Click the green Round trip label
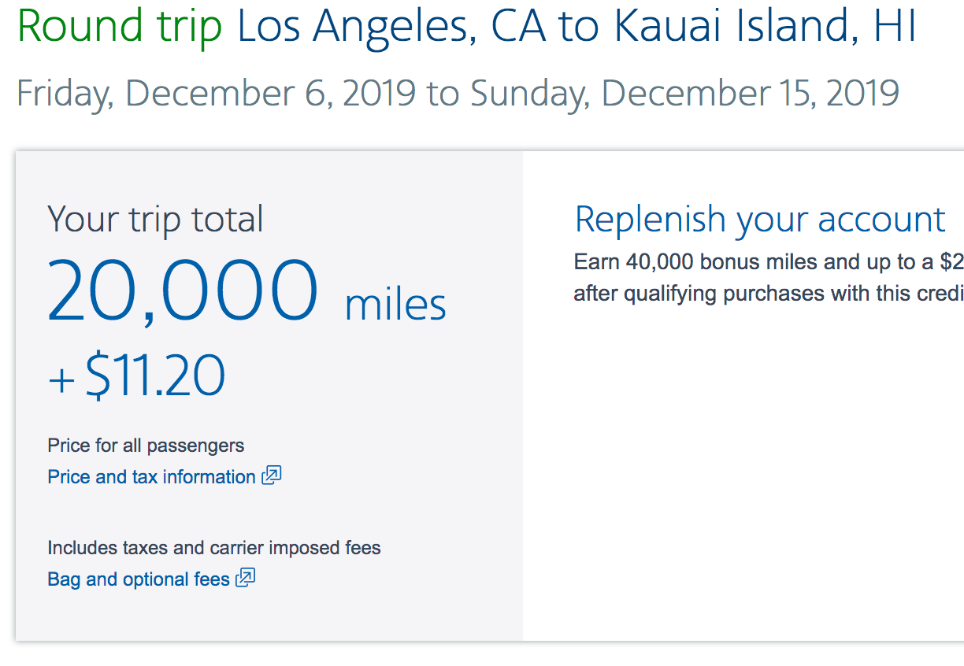Screen dimensions: 964x666 (x=120, y=27)
